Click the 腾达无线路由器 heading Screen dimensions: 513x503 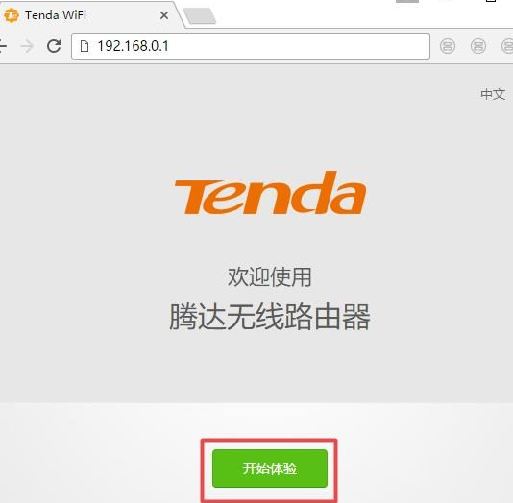[270, 317]
